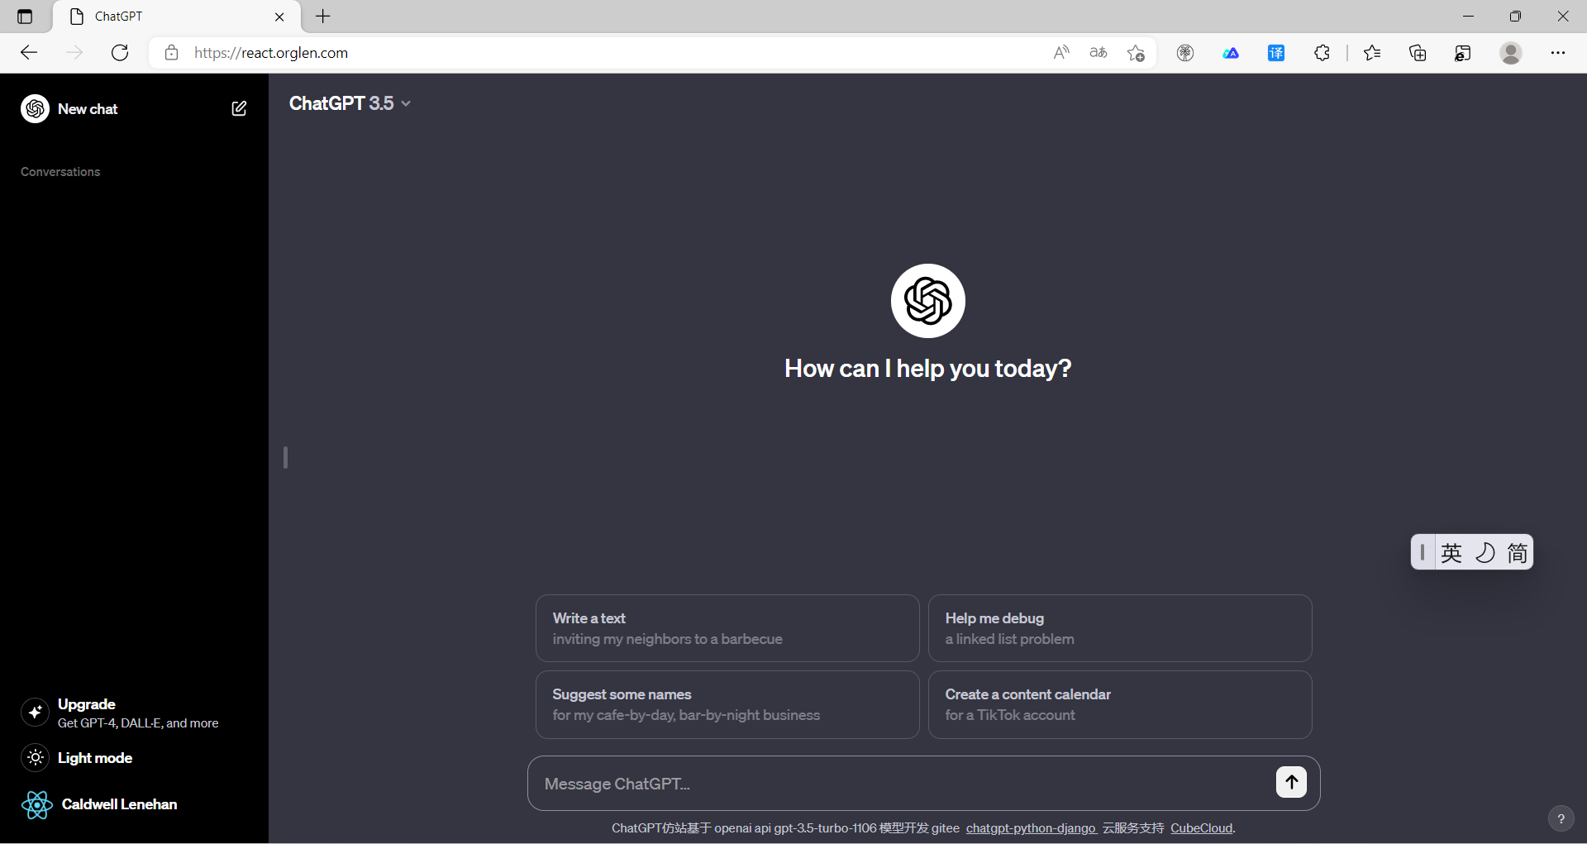Send message with the up arrow button
This screenshot has width=1587, height=844.
[x=1291, y=782]
